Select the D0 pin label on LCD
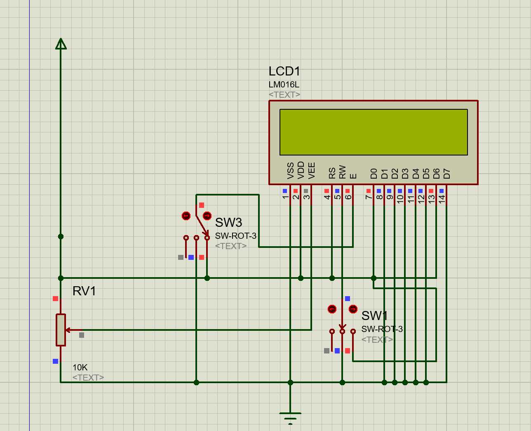This screenshot has width=531, height=431. pos(374,174)
